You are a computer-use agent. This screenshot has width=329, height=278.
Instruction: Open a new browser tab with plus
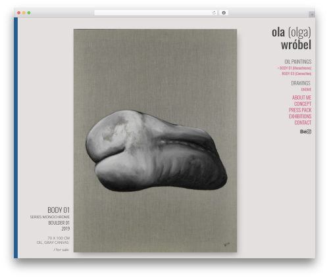(x=312, y=14)
